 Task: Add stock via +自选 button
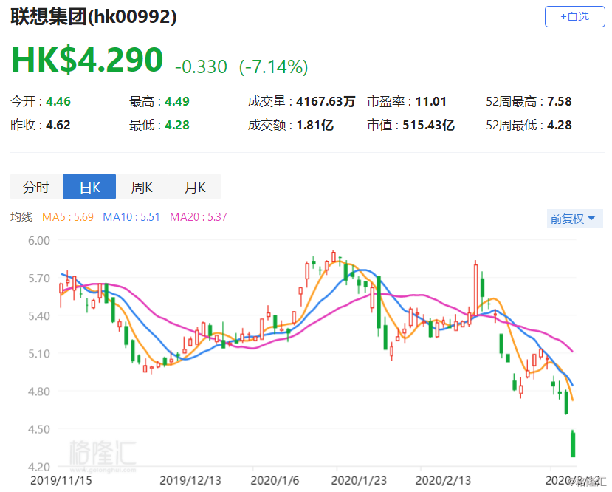point(574,17)
